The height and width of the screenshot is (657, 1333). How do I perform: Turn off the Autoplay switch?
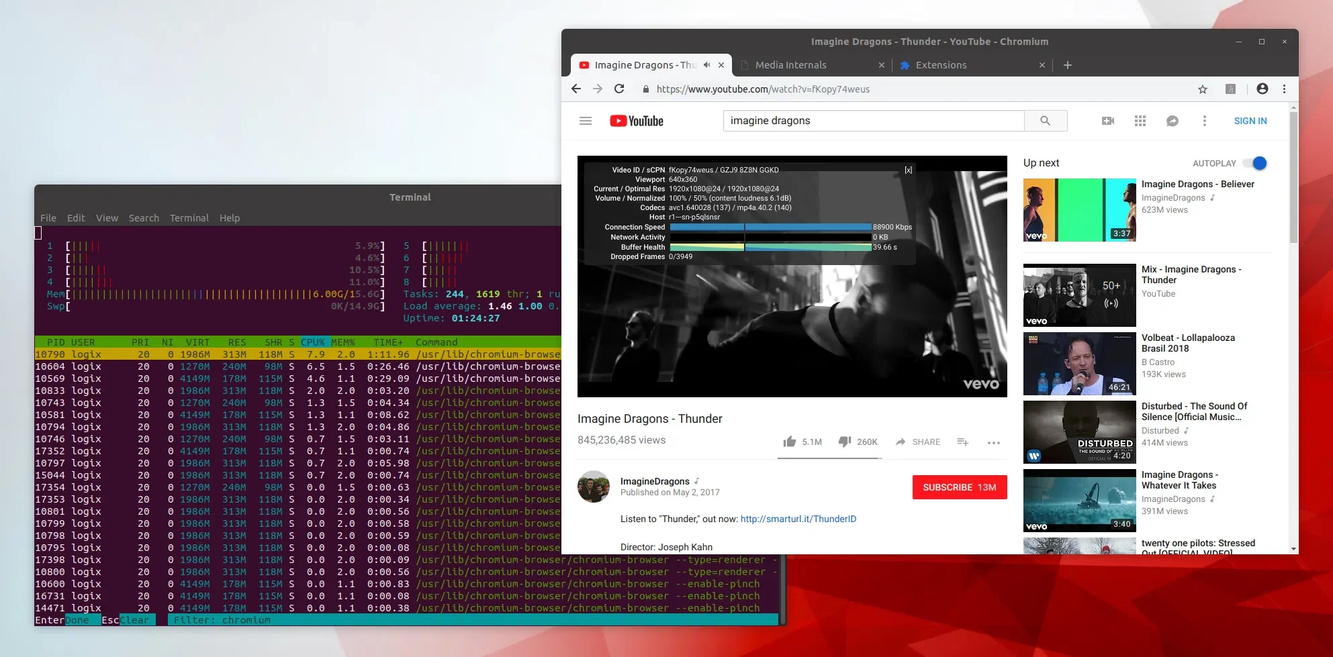pyautogui.click(x=1254, y=163)
